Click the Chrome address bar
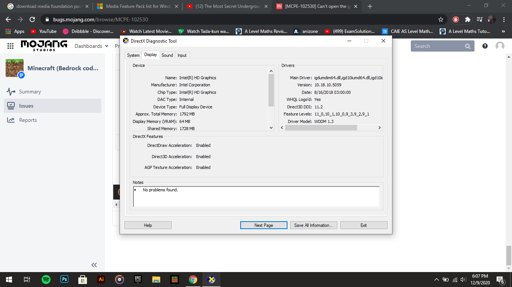Image resolution: width=512 pixels, height=287 pixels. [x=244, y=19]
